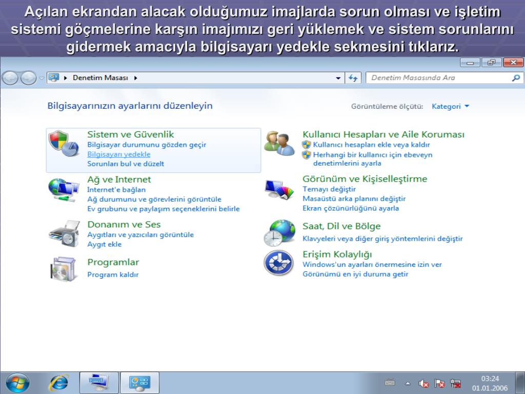This screenshot has height=394, width=525.
Task: Click Kullanıcı hesapları ekle veya kaldır
Action: pos(371,145)
